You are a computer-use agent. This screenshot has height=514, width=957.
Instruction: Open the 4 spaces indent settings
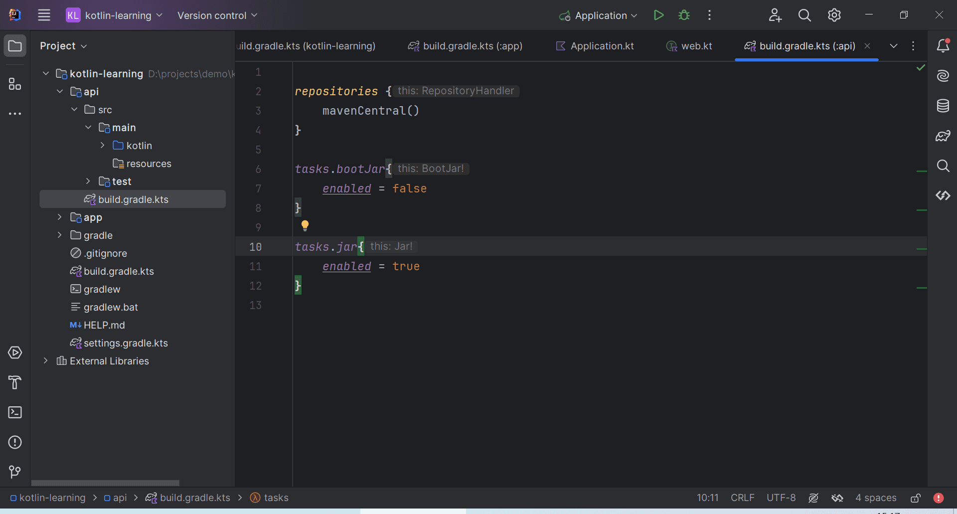(x=876, y=498)
